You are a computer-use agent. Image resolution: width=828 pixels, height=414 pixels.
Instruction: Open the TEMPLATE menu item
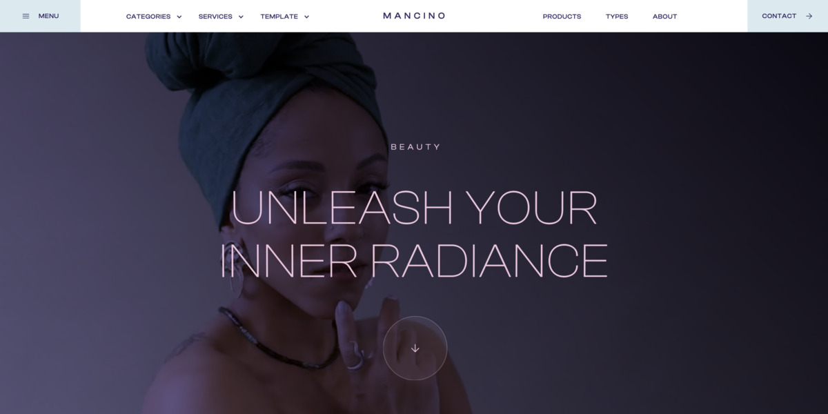[x=279, y=17]
